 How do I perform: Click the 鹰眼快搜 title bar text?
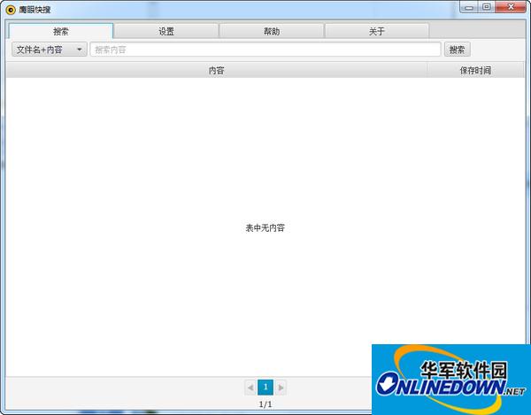pyautogui.click(x=35, y=9)
